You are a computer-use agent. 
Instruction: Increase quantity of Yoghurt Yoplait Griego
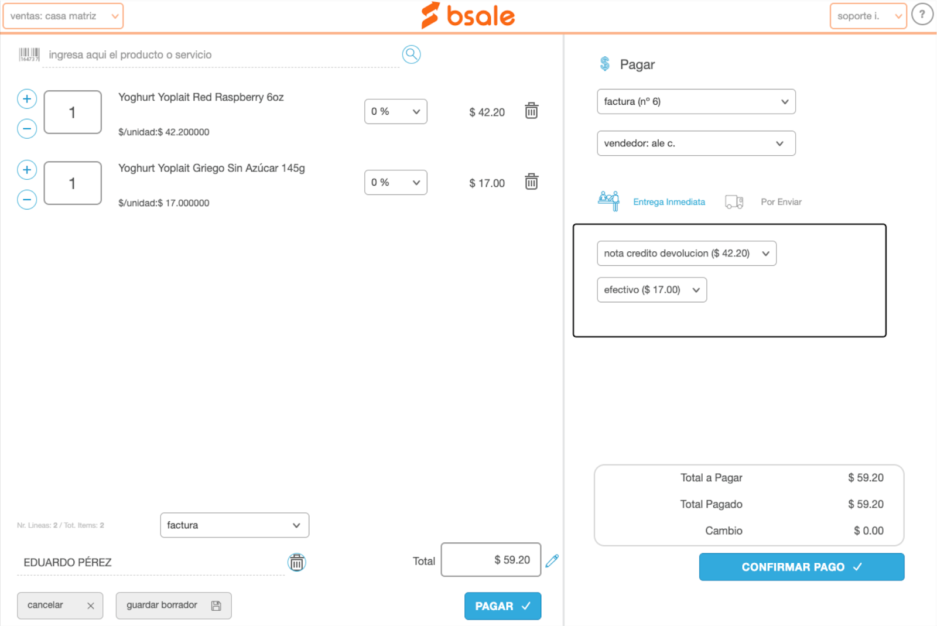pos(27,170)
